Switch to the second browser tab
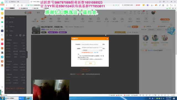Screen dimensions: 177x100 click(x=35, y=2)
